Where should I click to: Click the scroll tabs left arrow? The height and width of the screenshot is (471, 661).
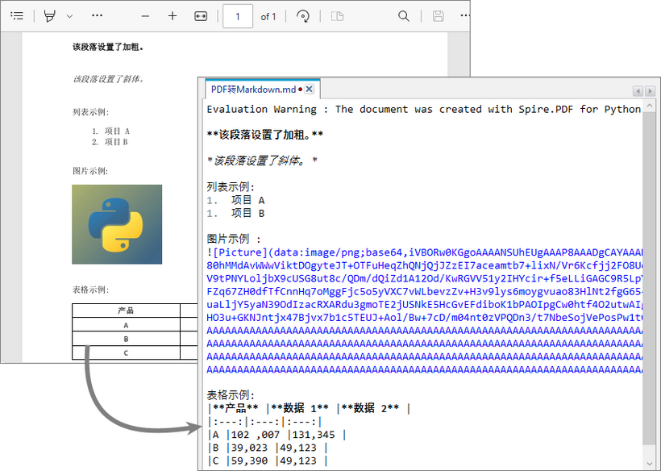638,90
